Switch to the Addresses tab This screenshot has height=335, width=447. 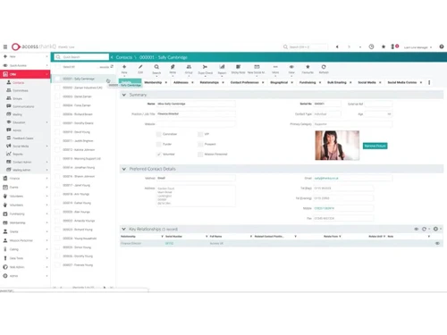181,82
